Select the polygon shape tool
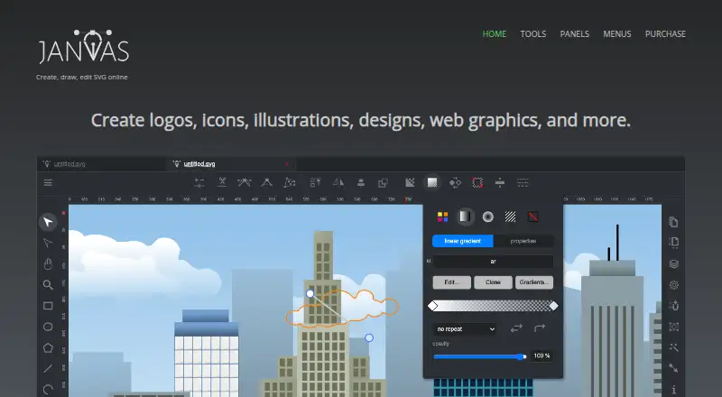This screenshot has width=722, height=397. click(48, 347)
